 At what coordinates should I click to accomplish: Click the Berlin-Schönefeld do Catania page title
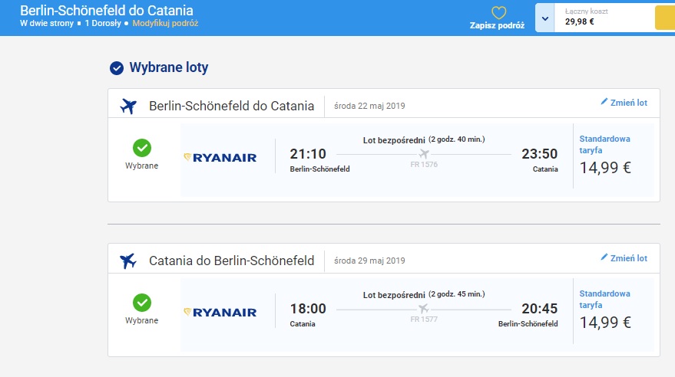106,10
